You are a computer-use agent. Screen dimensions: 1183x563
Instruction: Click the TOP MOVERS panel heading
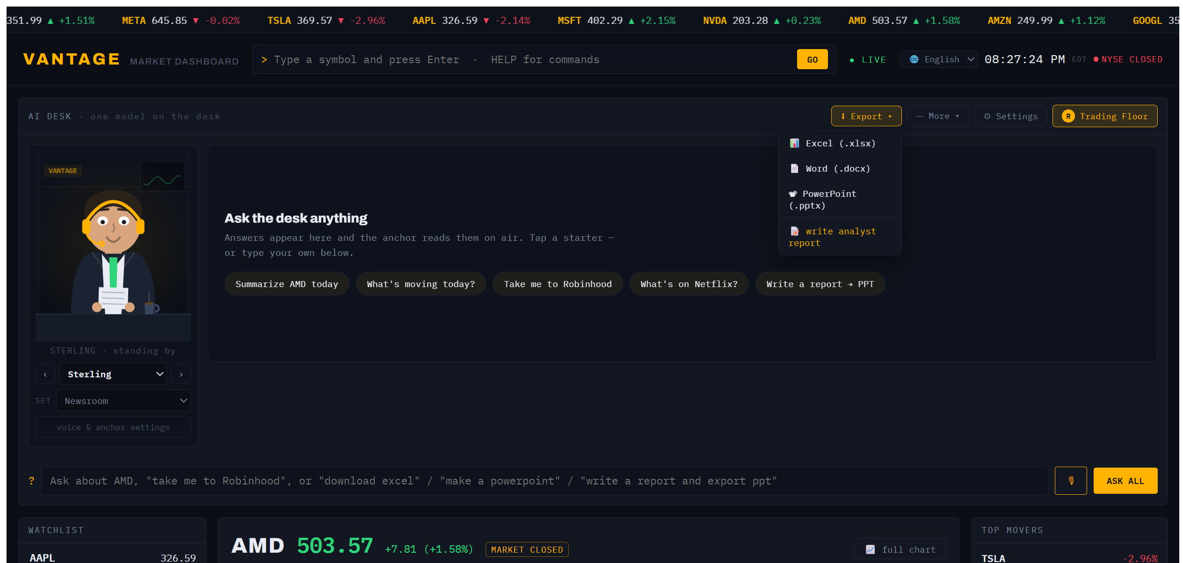click(x=1012, y=530)
